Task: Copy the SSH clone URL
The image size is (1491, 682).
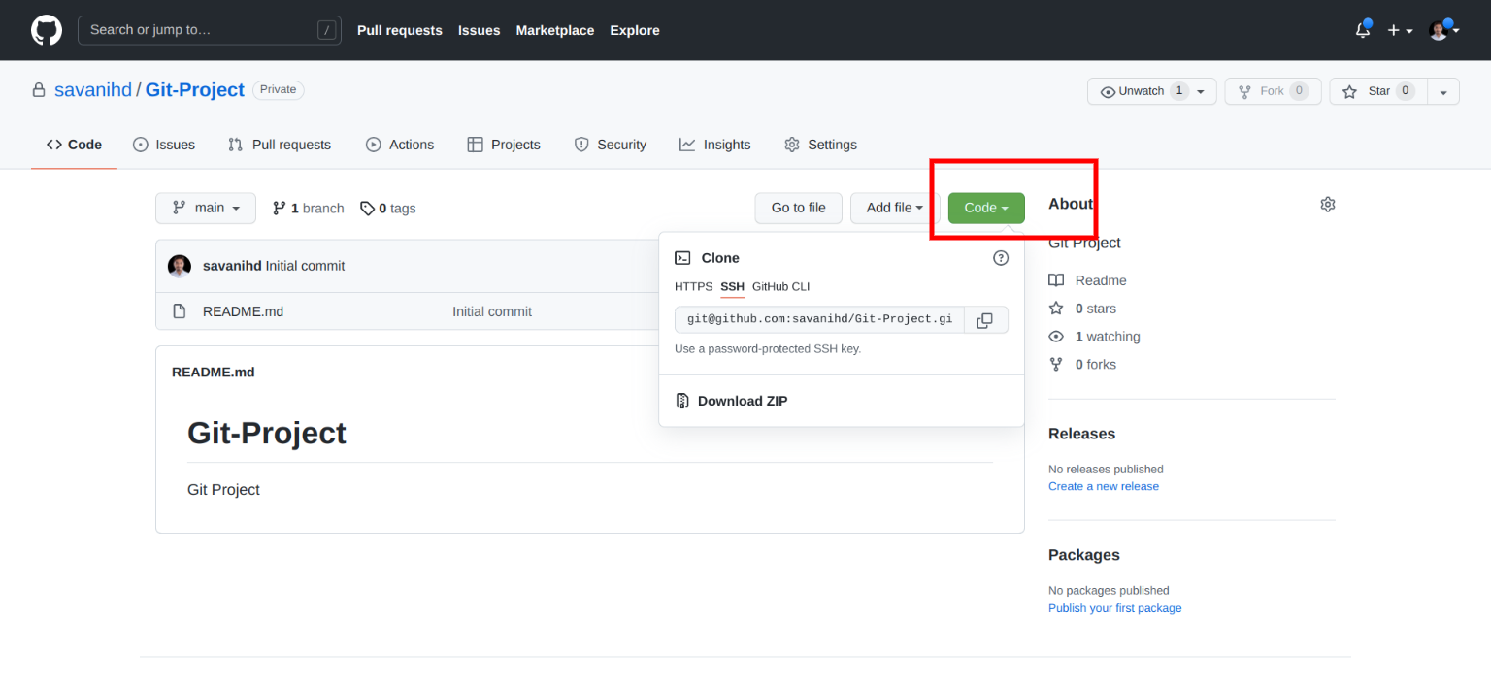Action: (x=985, y=319)
